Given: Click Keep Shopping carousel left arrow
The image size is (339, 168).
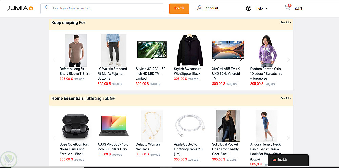Looking at the screenshot, I should pos(54,60).
